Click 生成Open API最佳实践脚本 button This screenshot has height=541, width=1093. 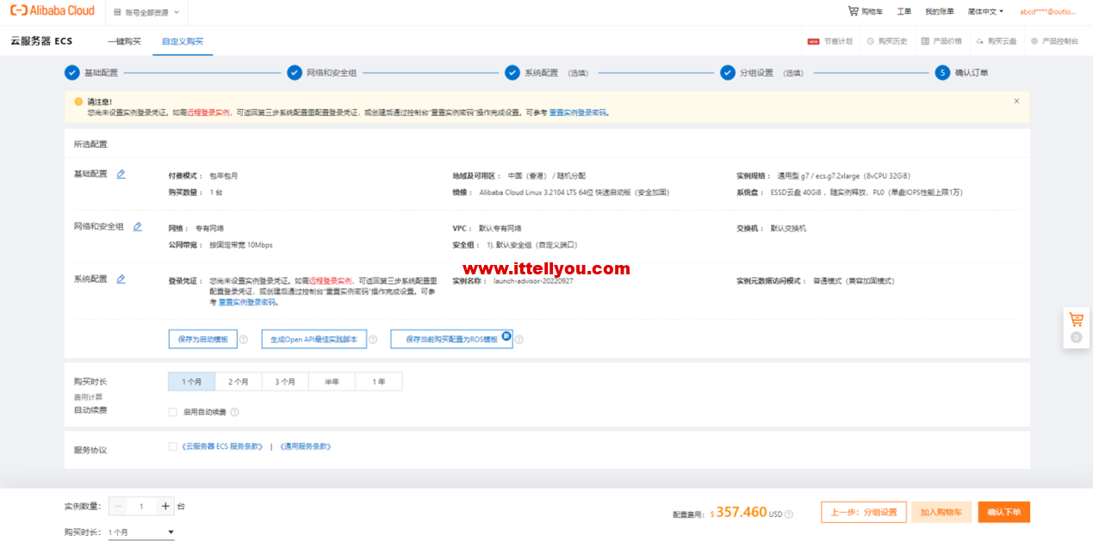point(314,340)
